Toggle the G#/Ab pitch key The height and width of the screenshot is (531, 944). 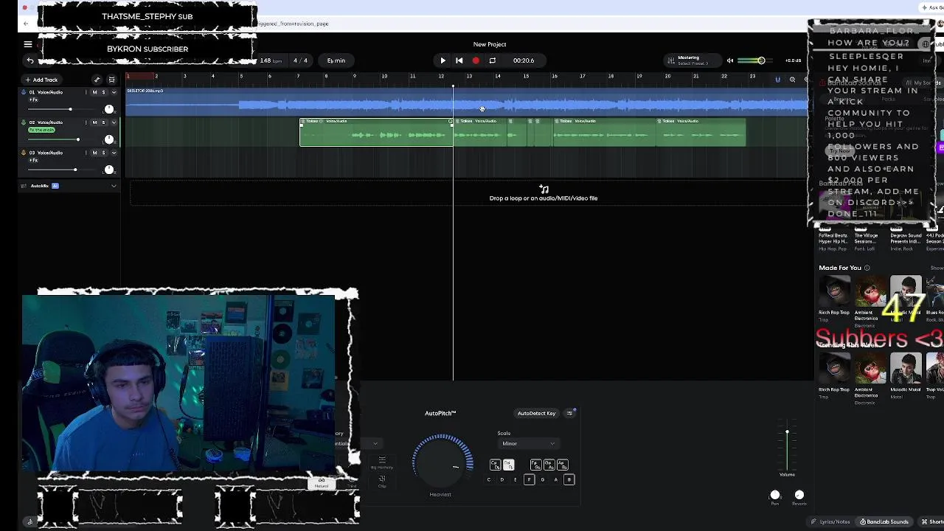click(549, 465)
